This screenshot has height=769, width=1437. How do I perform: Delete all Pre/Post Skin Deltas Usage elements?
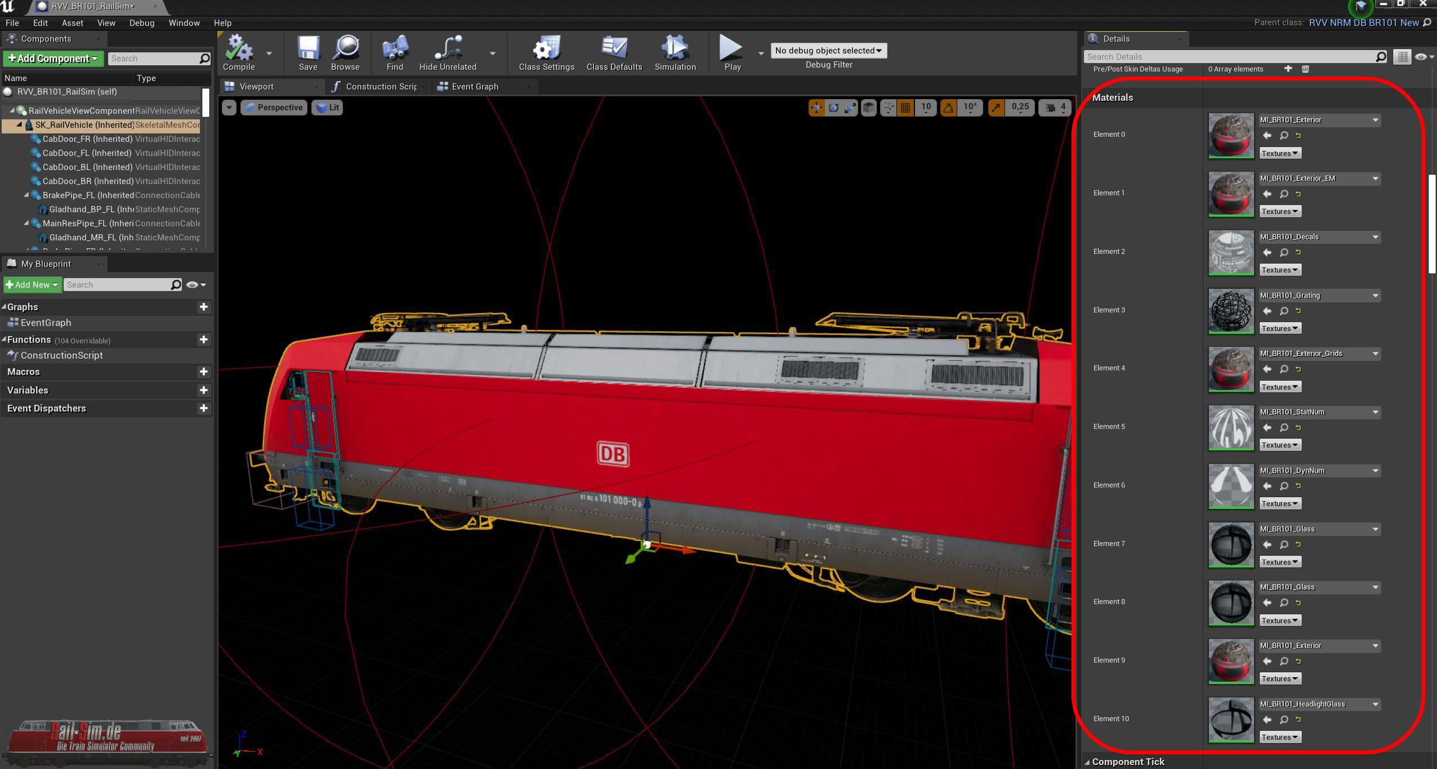click(1305, 69)
